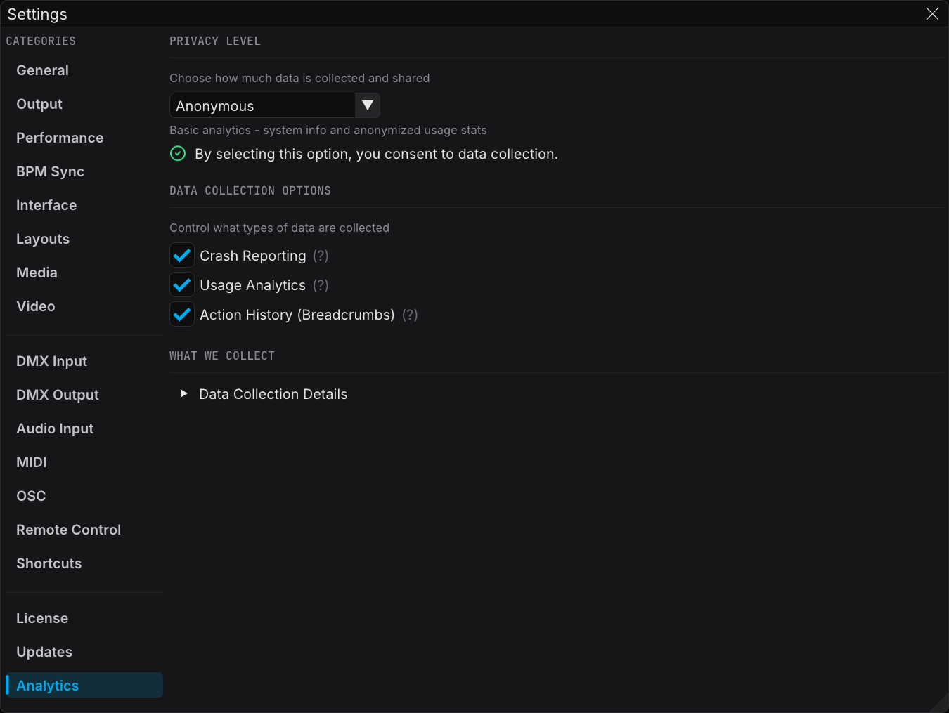Toggle Action History (Breadcrumbs) checkbox

182,315
